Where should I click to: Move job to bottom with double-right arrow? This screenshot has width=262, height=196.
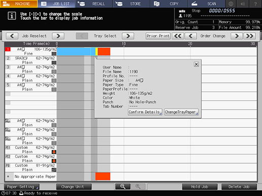249,36
